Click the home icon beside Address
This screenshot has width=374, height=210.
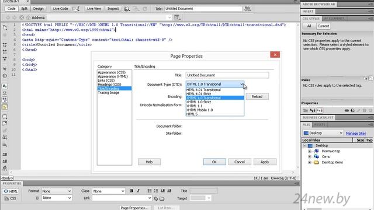coord(28,17)
